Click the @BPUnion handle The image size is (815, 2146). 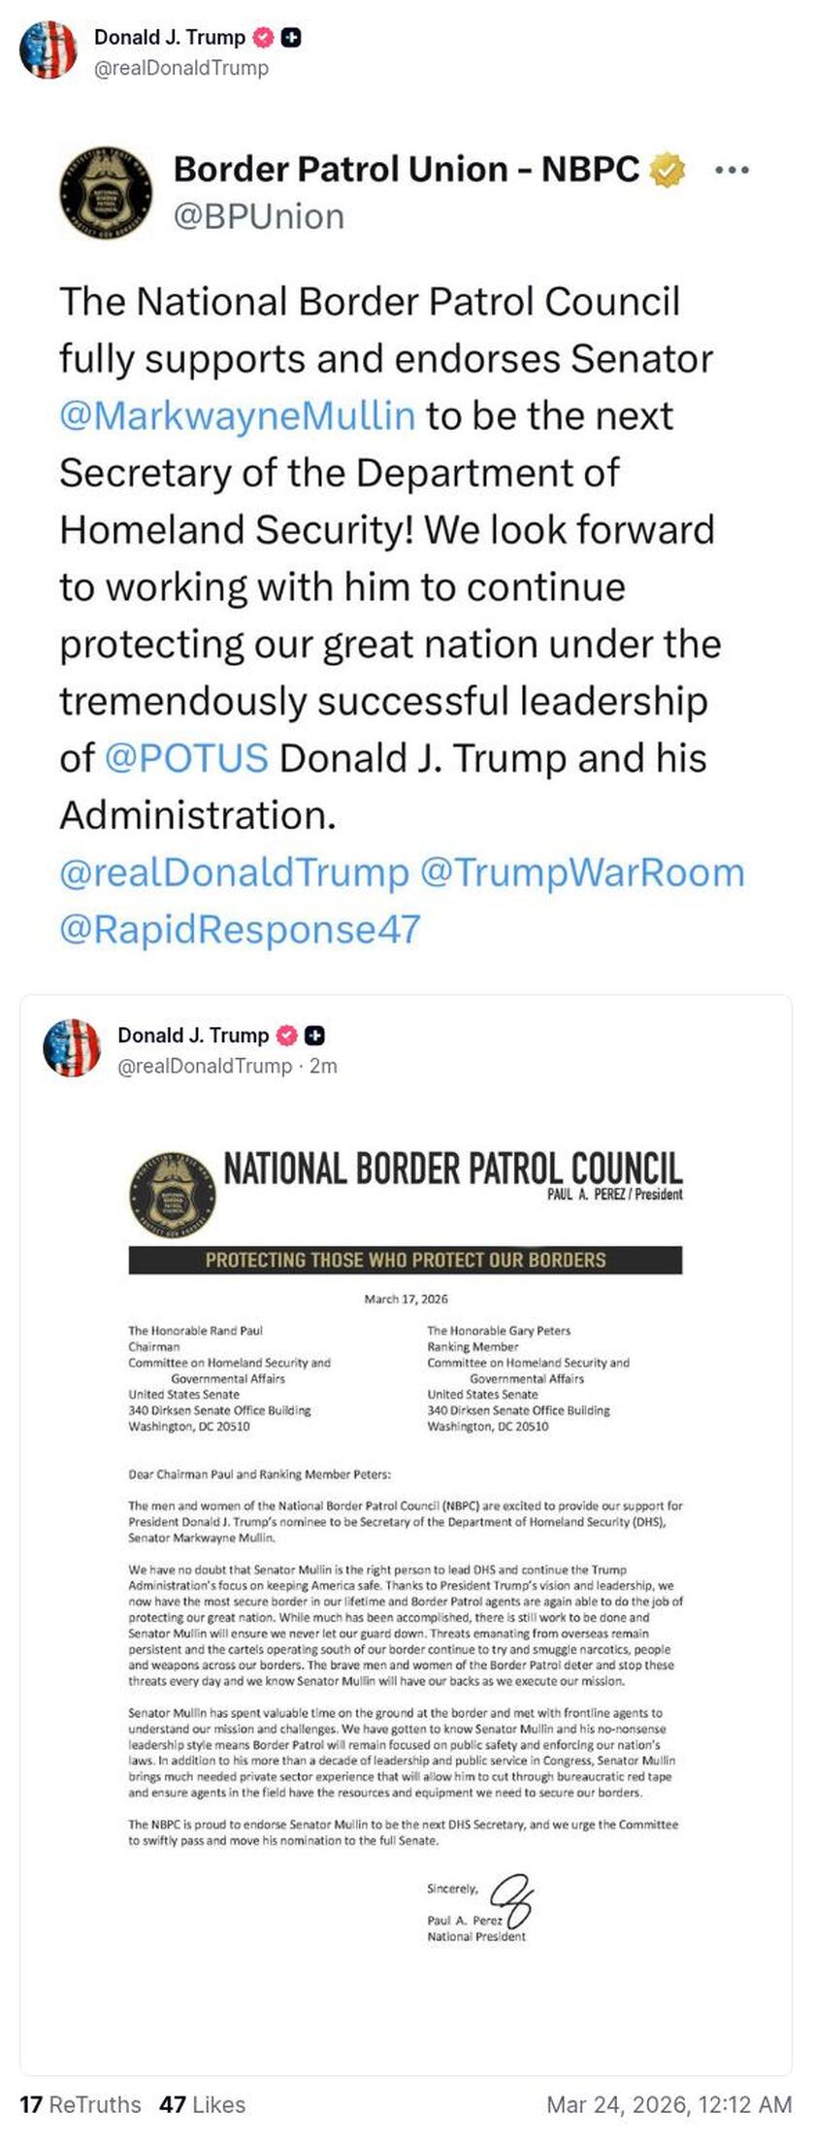point(259,215)
